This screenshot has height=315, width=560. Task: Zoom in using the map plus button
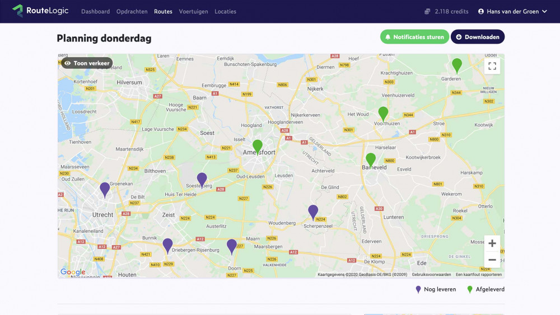click(x=492, y=243)
